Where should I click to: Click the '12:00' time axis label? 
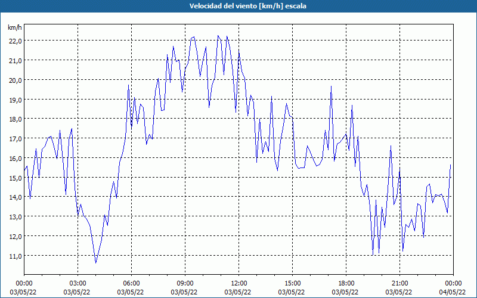point(239,284)
